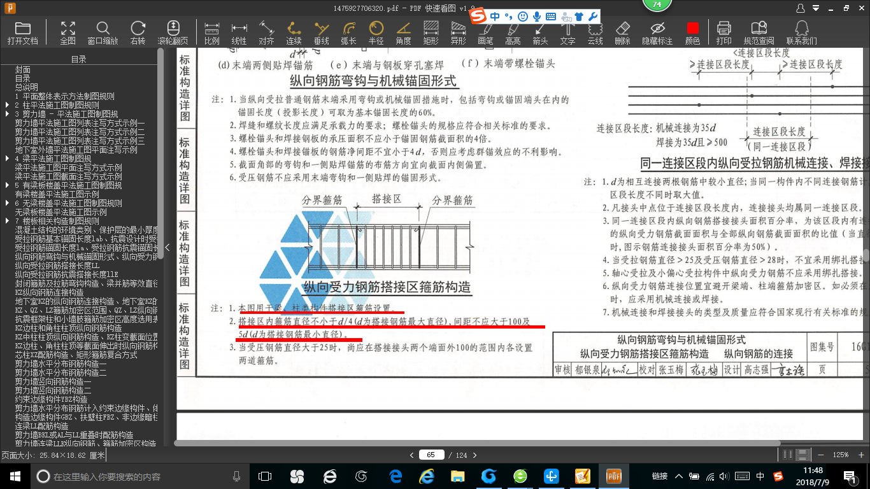This screenshot has height=489, width=870.
Task: Select the 云线 cloud line tool
Action: click(595, 32)
